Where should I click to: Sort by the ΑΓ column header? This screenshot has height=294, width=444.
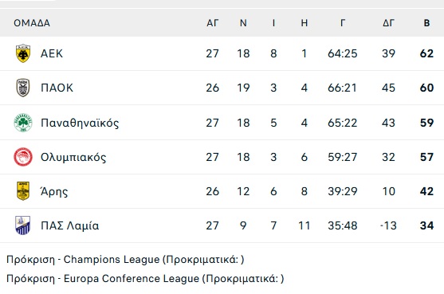pyautogui.click(x=213, y=23)
